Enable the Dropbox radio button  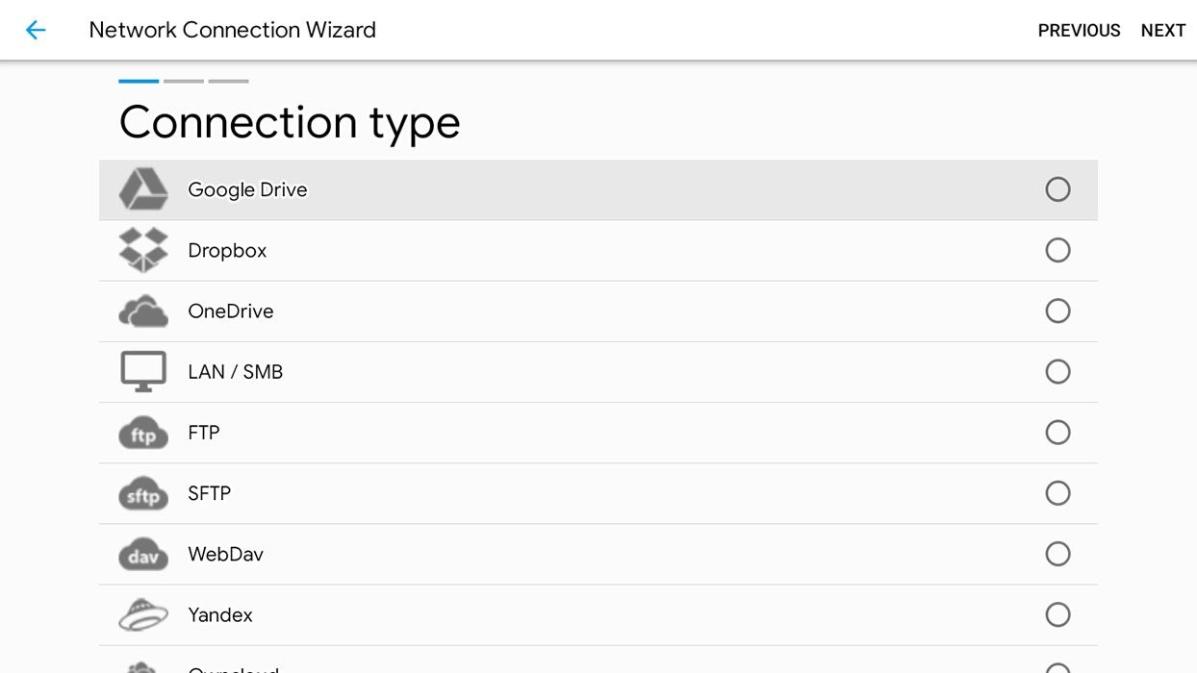click(1057, 250)
